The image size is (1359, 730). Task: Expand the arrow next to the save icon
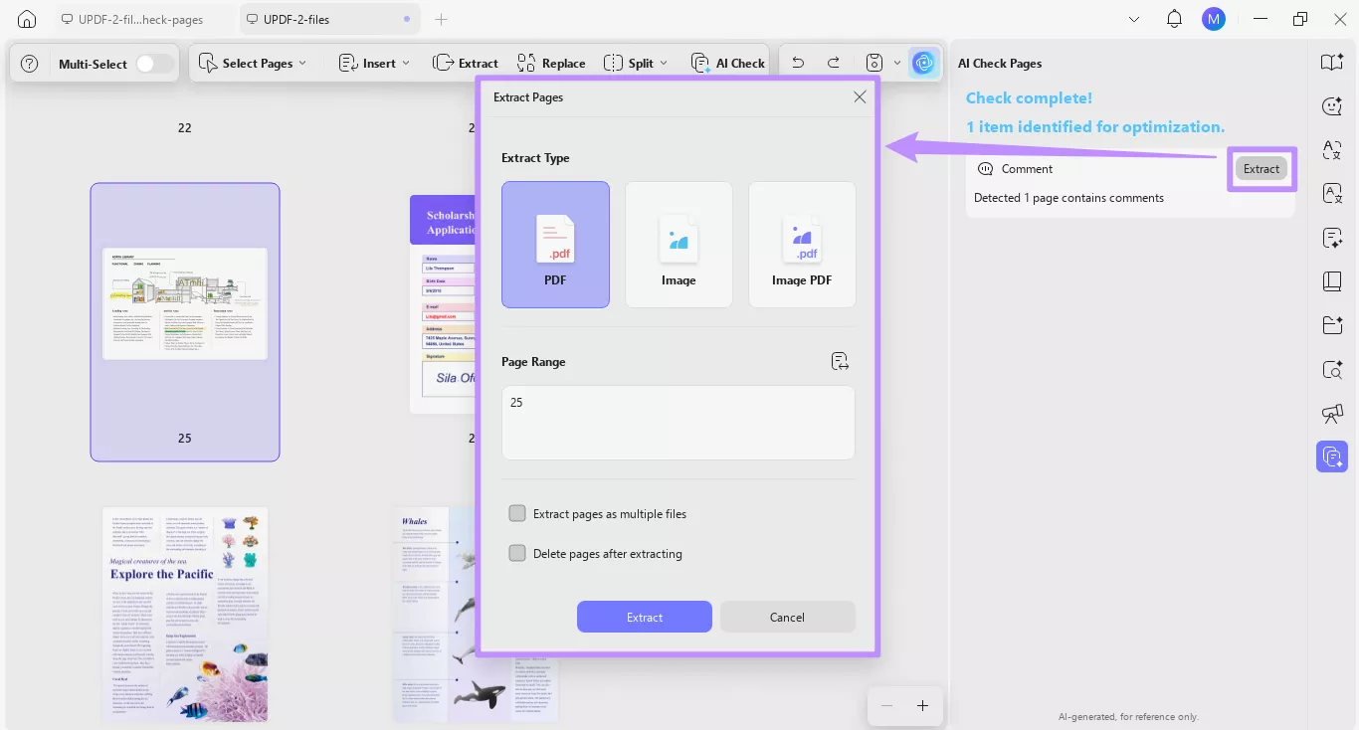click(897, 63)
